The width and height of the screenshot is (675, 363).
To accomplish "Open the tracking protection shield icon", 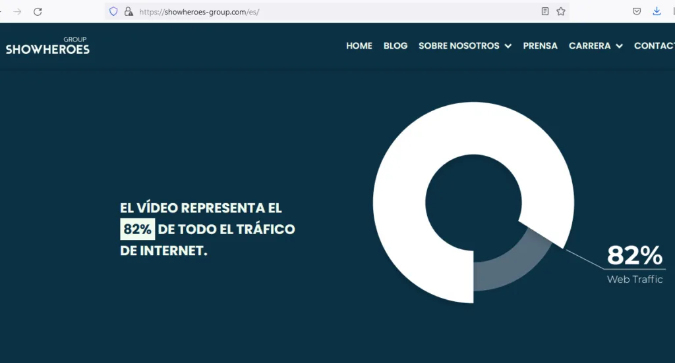I will pyautogui.click(x=113, y=11).
